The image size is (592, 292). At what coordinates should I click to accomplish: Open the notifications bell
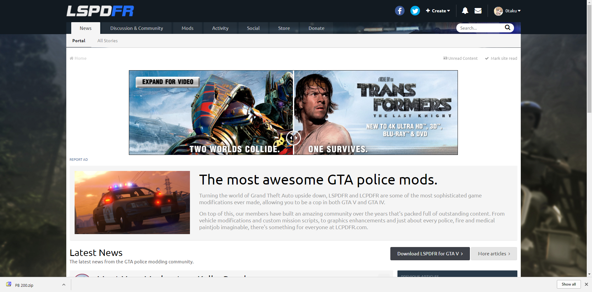(465, 11)
